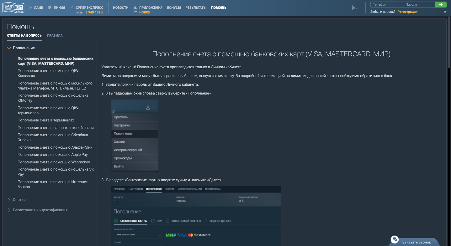The image size is (451, 246).
Task: Click the Линия list icon
Action: click(50, 8)
